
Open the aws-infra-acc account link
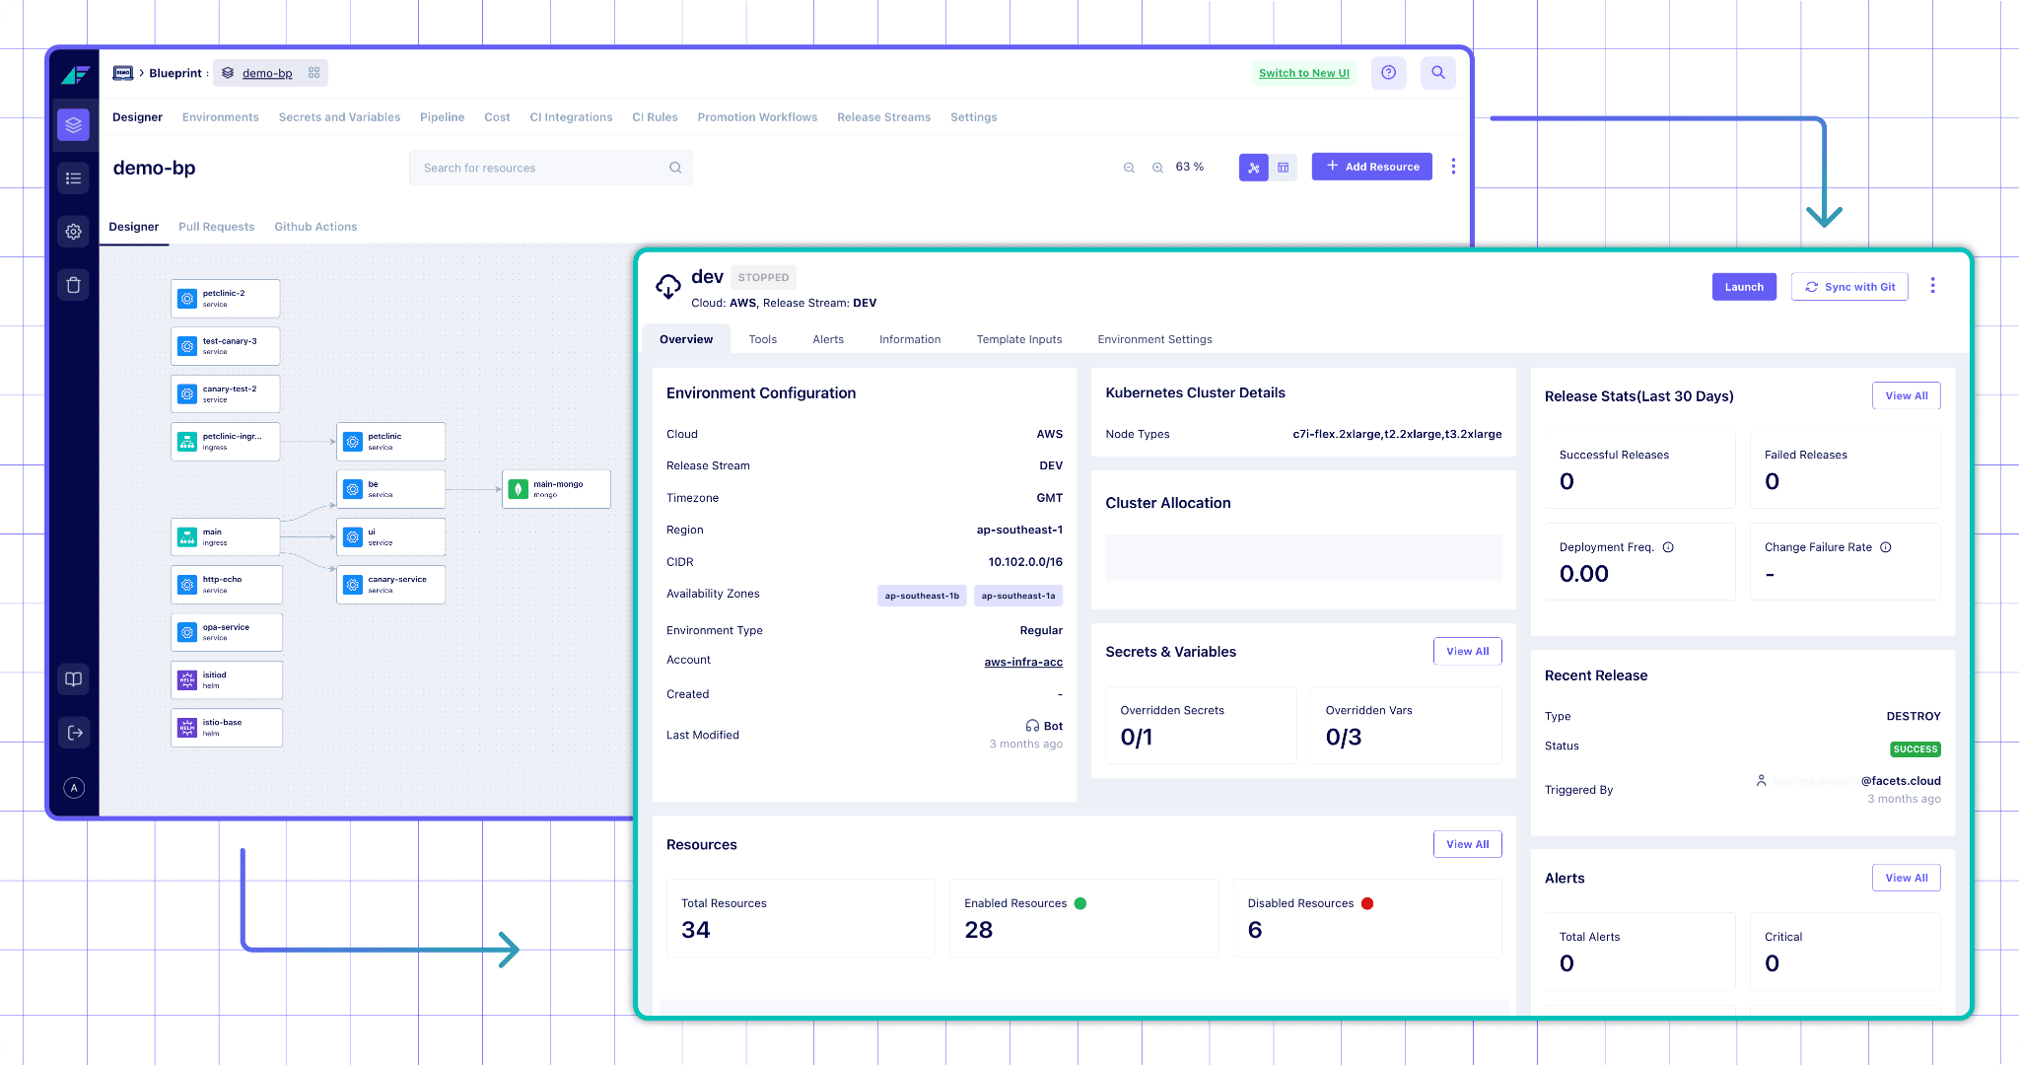click(x=1022, y=662)
